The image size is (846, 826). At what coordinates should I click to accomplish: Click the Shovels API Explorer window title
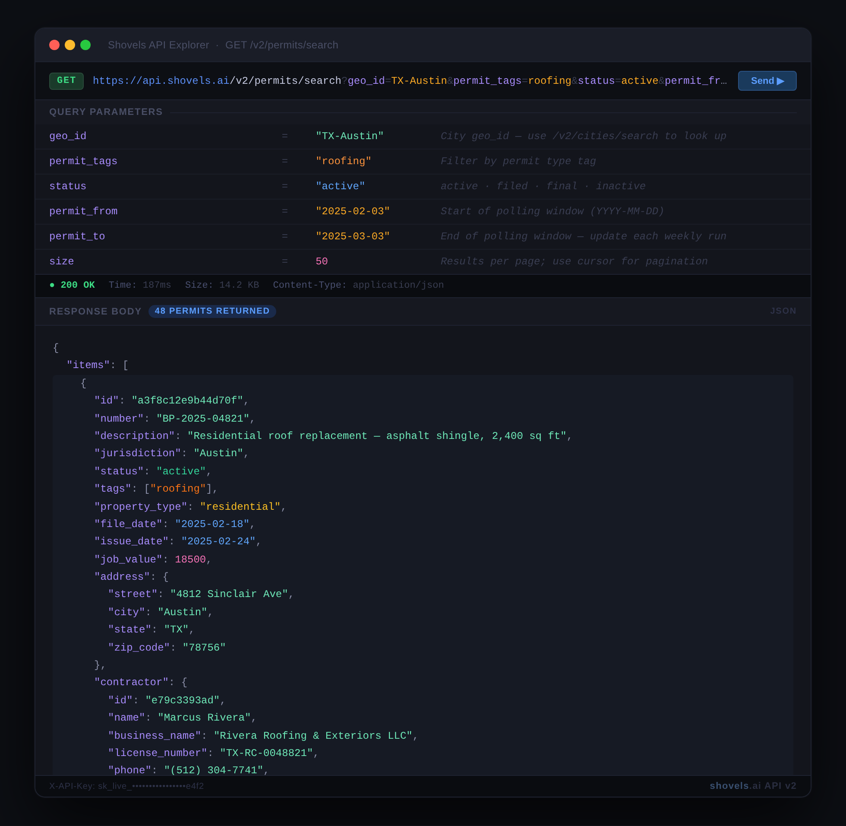pos(158,44)
